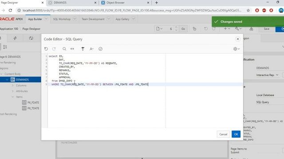Click browser profile avatar icon
The height and width of the screenshot is (159, 284).
click(x=281, y=10)
